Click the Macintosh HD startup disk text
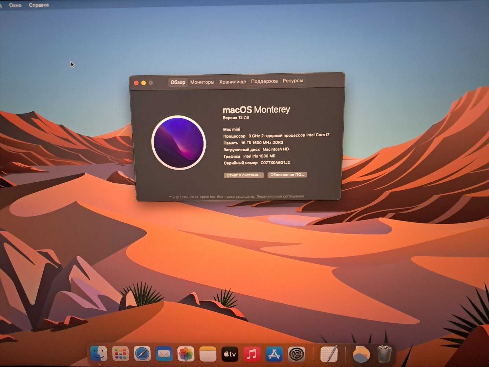The width and height of the screenshot is (489, 367). [x=276, y=149]
